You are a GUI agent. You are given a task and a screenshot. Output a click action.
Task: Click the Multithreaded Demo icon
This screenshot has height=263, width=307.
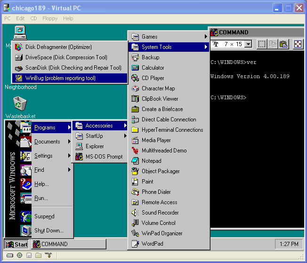tap(135, 151)
